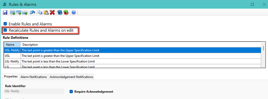The height and width of the screenshot is (99, 268).
Task: Click the blue Undo arrow icon
Action: pos(32,13)
